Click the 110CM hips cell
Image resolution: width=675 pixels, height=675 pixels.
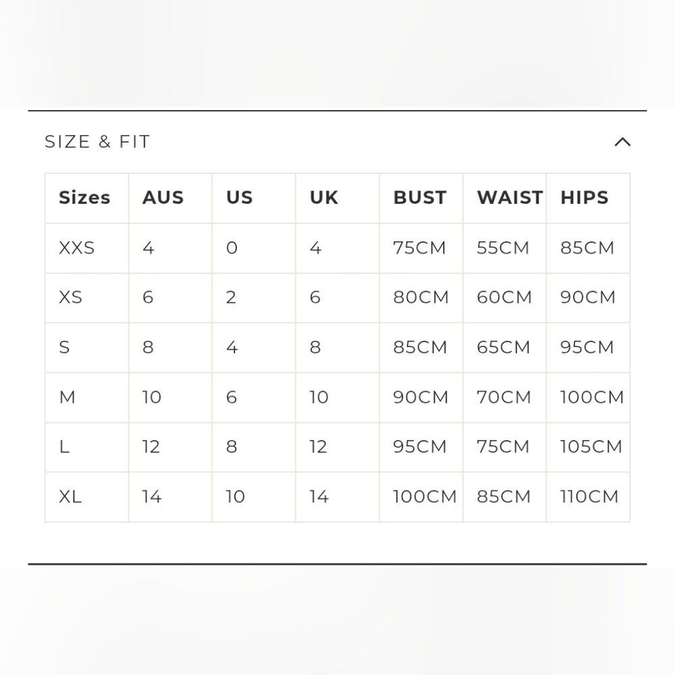[589, 497]
